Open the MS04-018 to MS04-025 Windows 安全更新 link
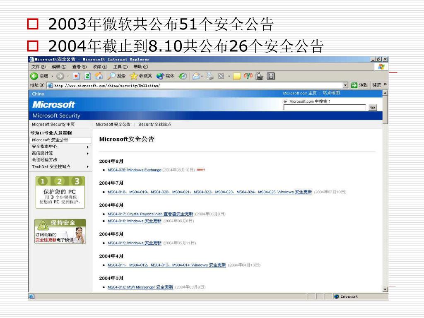The height and width of the screenshot is (318, 424). [210, 192]
